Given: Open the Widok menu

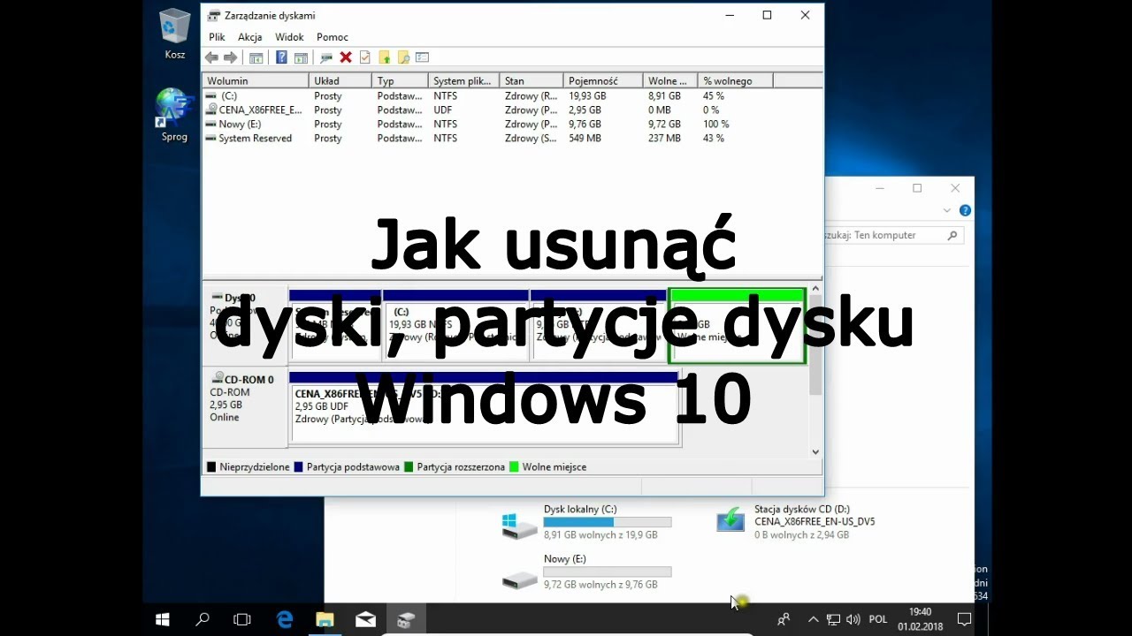Looking at the screenshot, I should [x=289, y=37].
